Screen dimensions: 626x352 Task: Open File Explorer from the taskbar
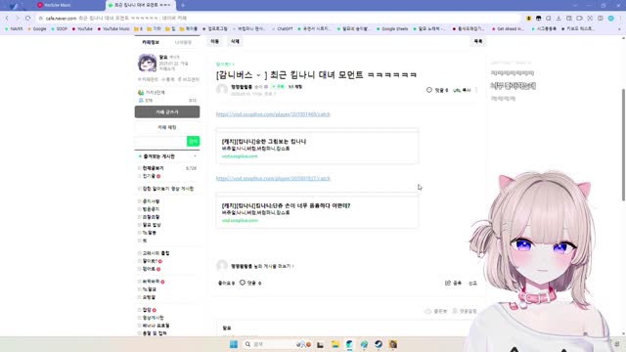point(335,344)
